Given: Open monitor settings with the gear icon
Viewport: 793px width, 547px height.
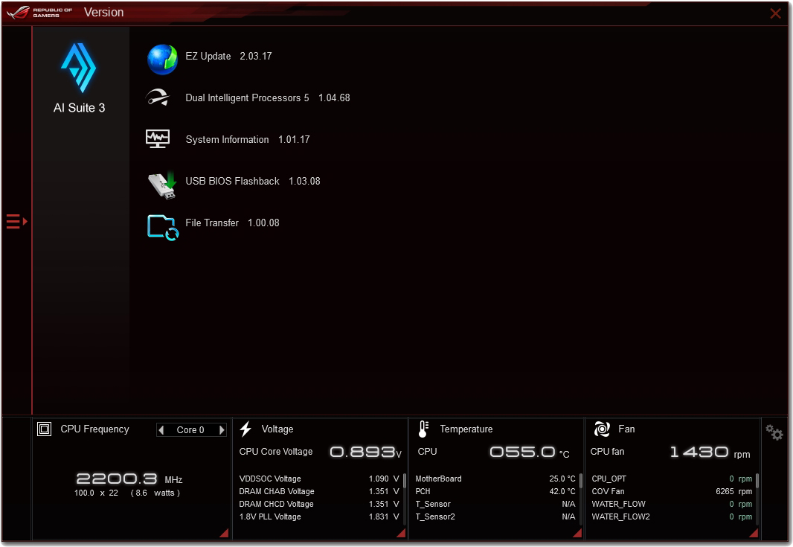Looking at the screenshot, I should click(x=774, y=432).
